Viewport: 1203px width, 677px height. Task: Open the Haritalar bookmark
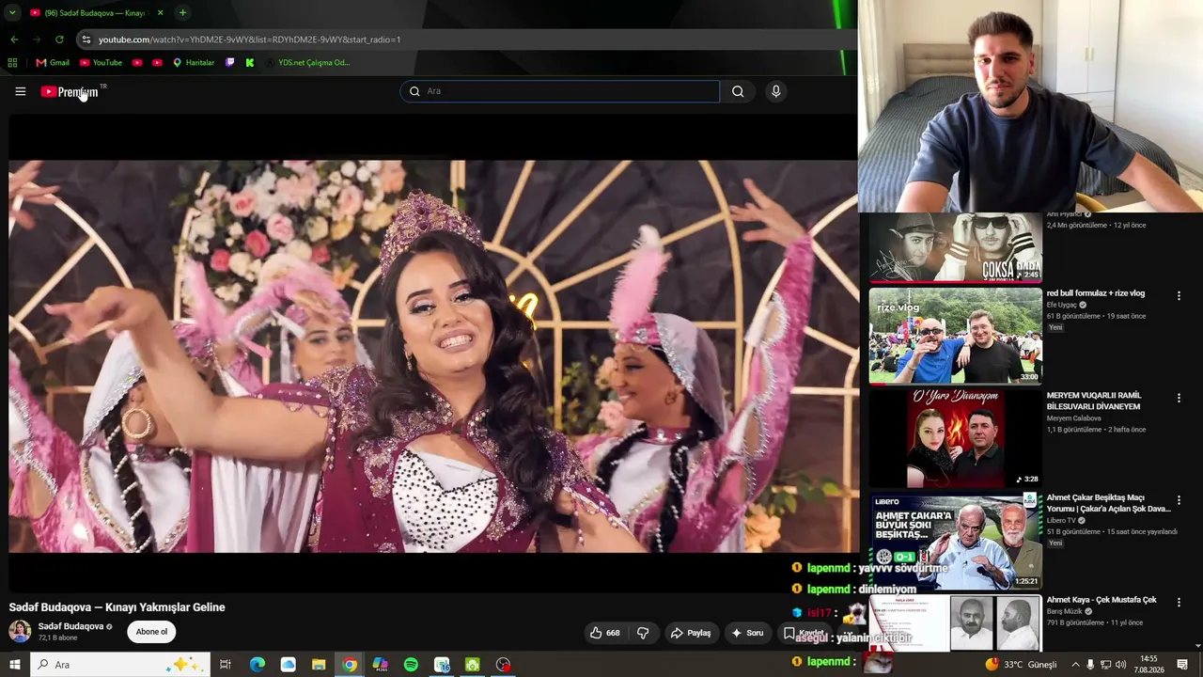(194, 63)
